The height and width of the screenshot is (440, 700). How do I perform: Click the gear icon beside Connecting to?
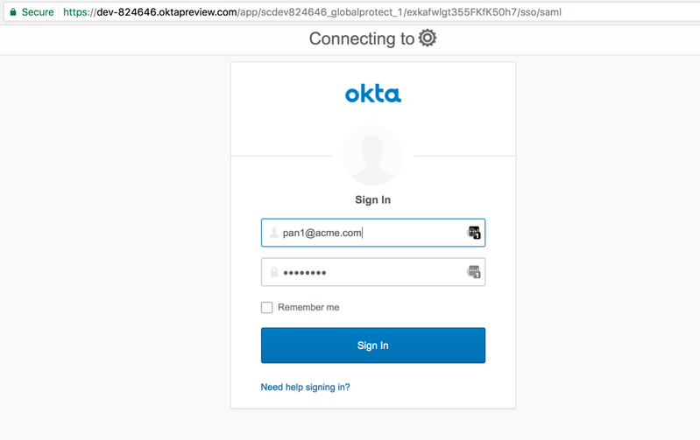coord(428,38)
